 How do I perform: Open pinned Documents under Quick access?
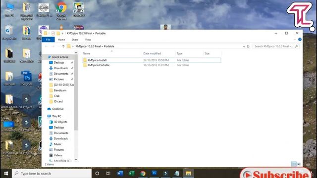(x=61, y=74)
